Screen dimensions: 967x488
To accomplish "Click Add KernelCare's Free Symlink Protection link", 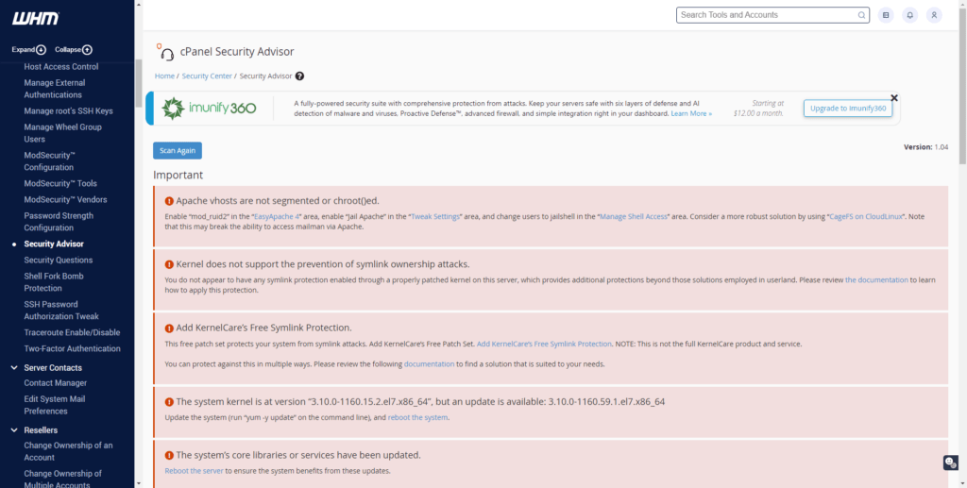I will coord(544,344).
